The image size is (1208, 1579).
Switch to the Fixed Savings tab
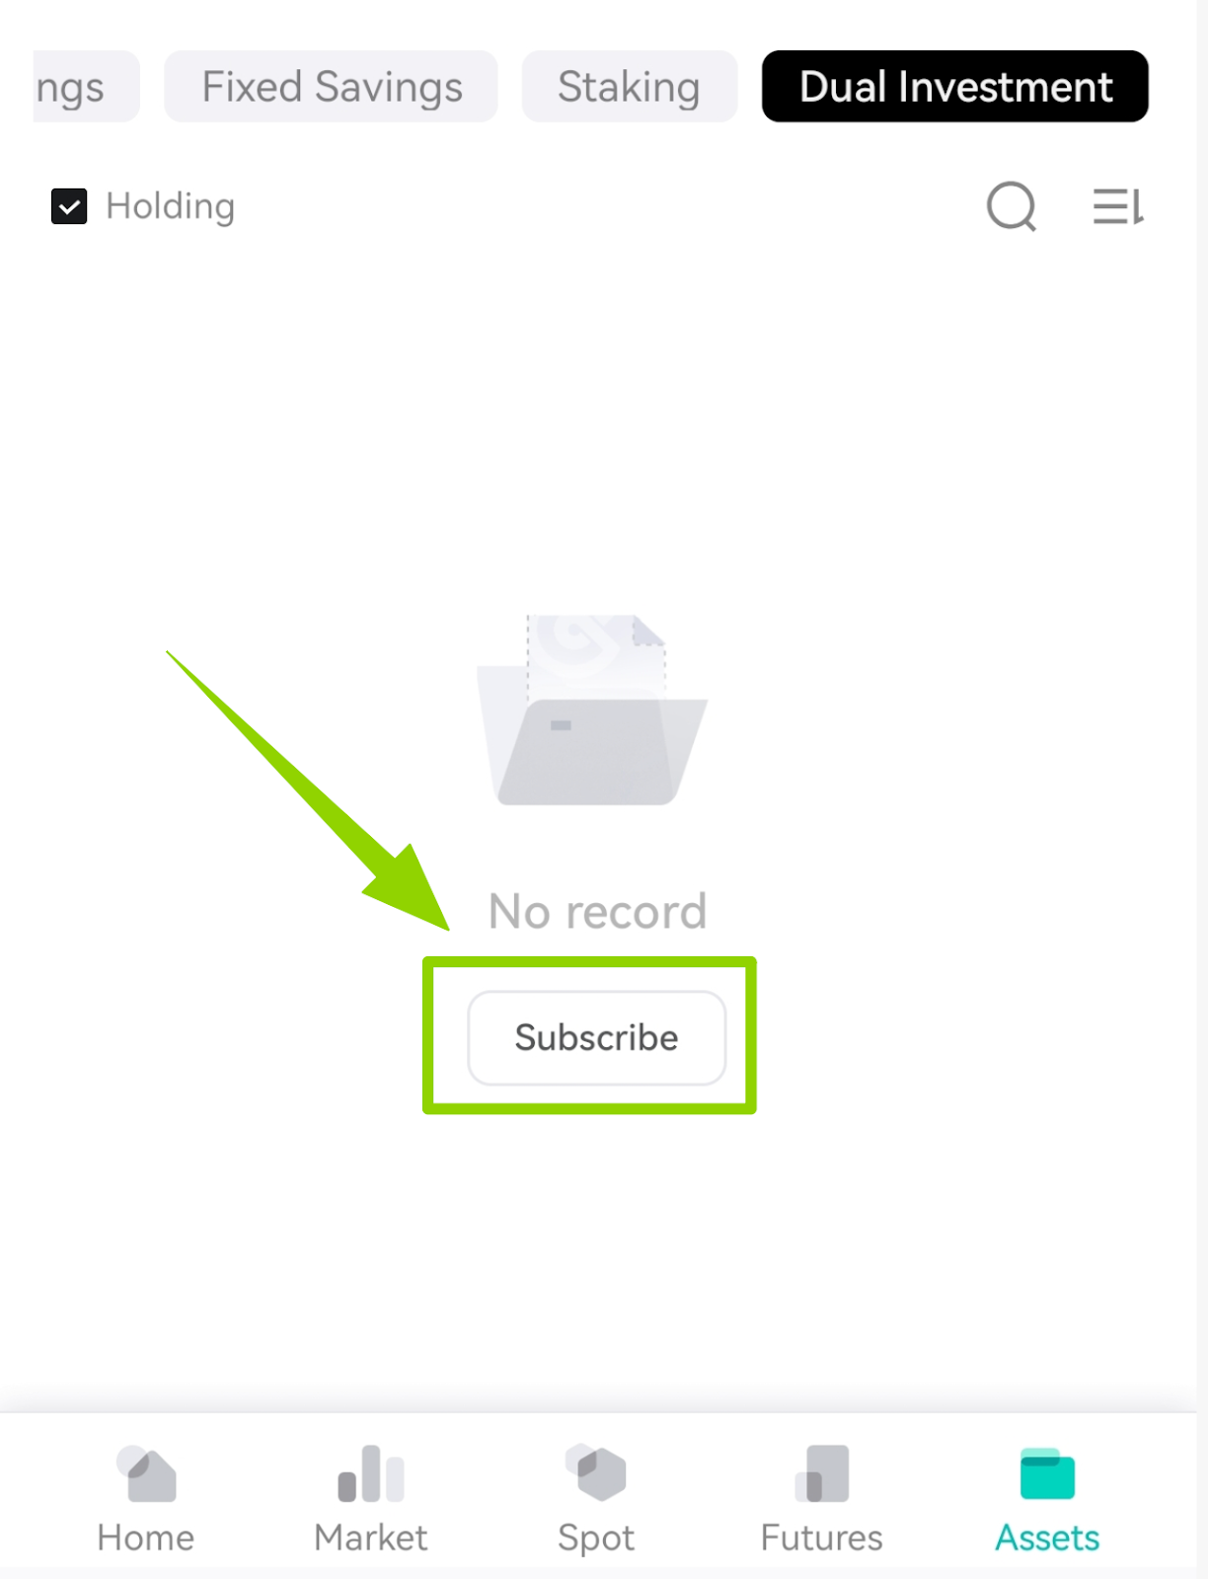(x=332, y=87)
